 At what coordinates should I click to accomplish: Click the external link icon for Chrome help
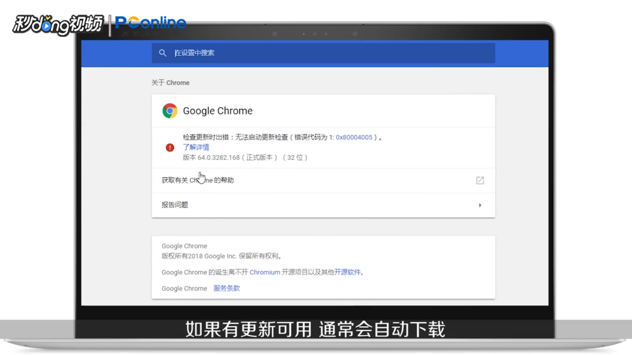click(480, 180)
